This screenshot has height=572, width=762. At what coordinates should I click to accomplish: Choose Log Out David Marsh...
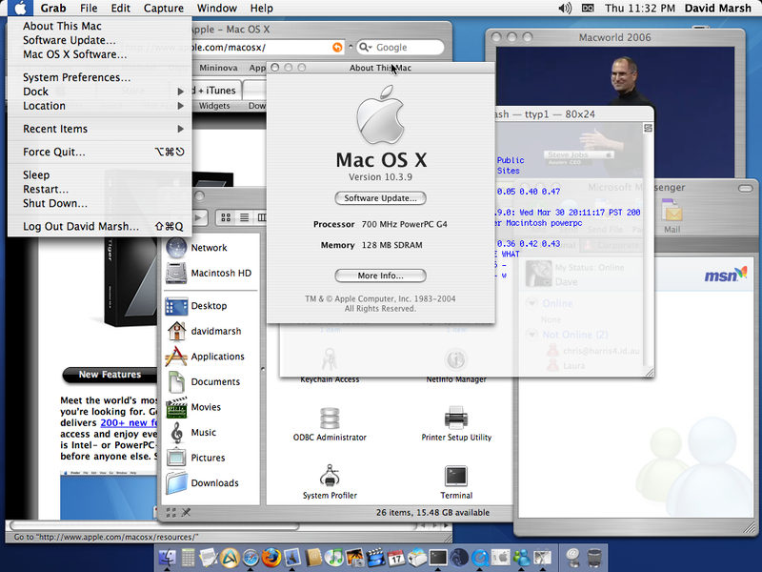(100, 226)
